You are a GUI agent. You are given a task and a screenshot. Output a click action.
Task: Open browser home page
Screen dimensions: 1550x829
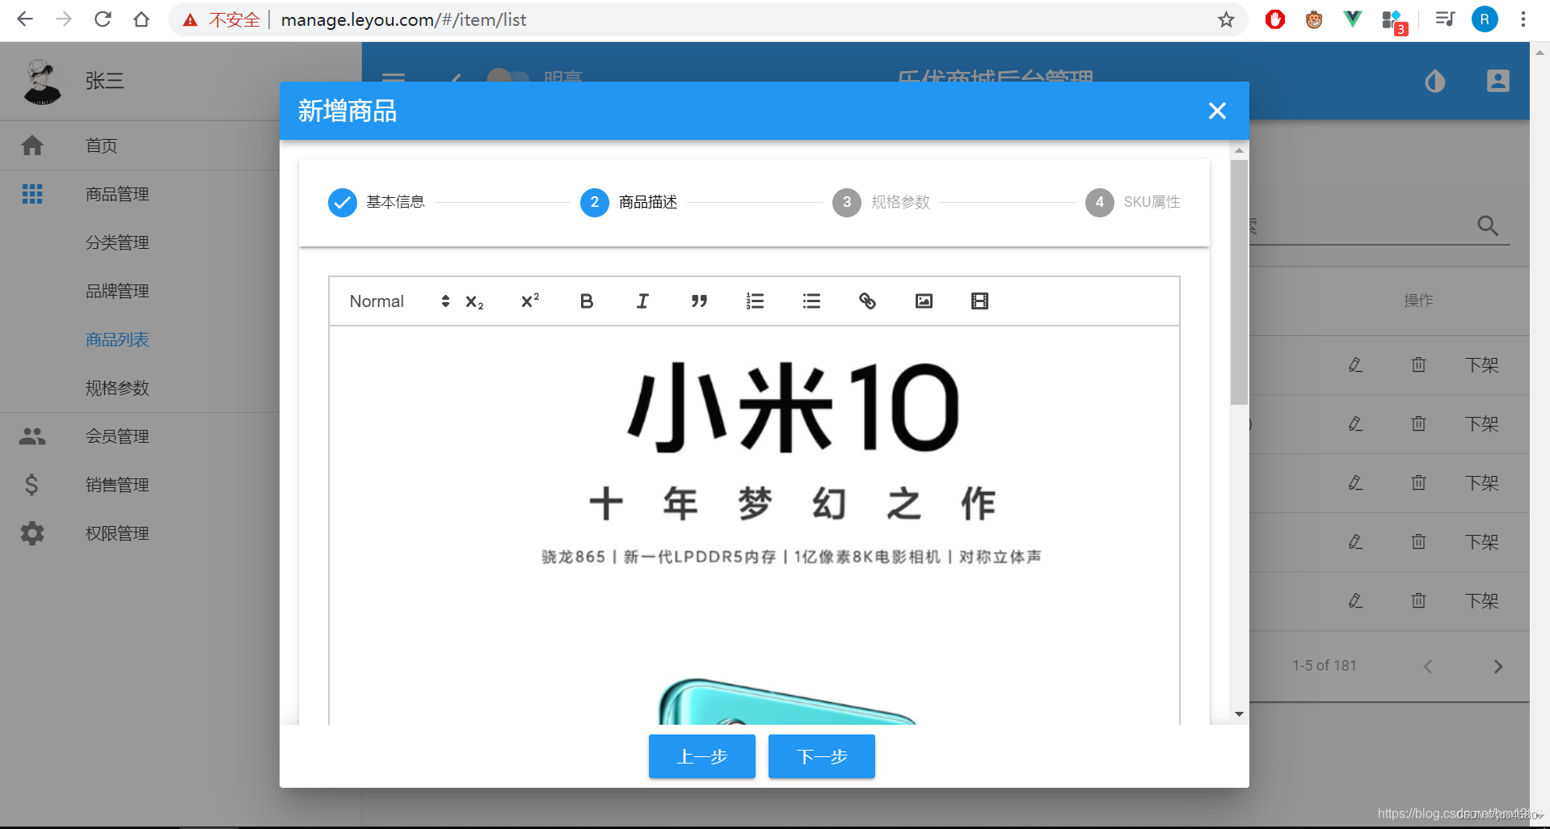click(x=141, y=19)
